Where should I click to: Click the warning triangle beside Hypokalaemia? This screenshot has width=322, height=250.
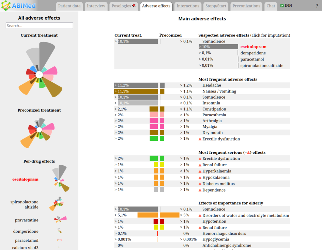(200, 178)
